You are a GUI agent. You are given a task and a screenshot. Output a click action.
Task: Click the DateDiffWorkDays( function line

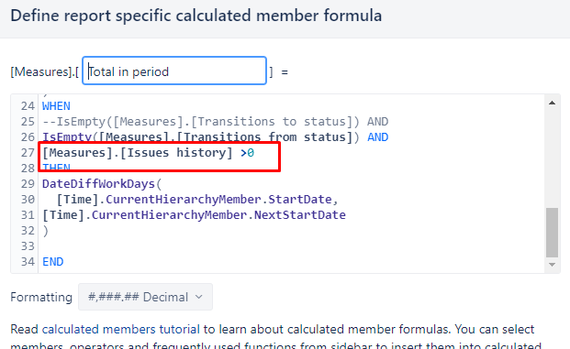102,184
